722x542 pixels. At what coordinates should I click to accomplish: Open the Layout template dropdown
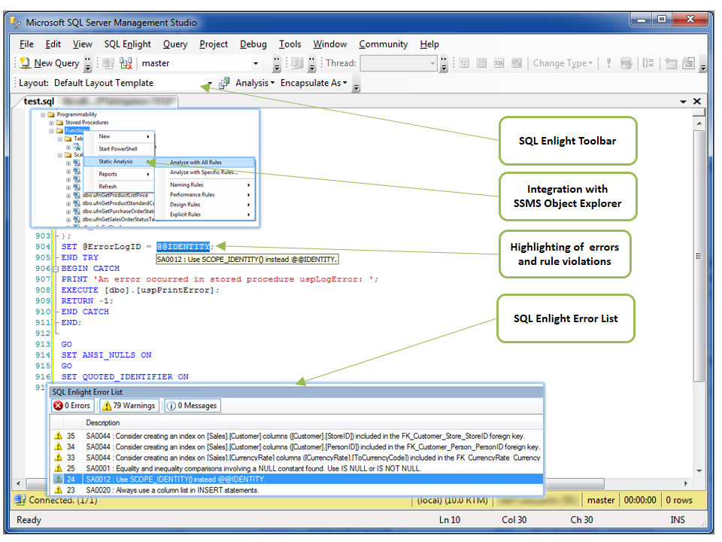coord(210,84)
